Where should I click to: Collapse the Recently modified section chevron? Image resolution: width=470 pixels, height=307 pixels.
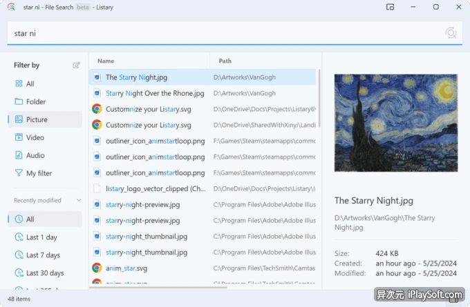(79, 200)
